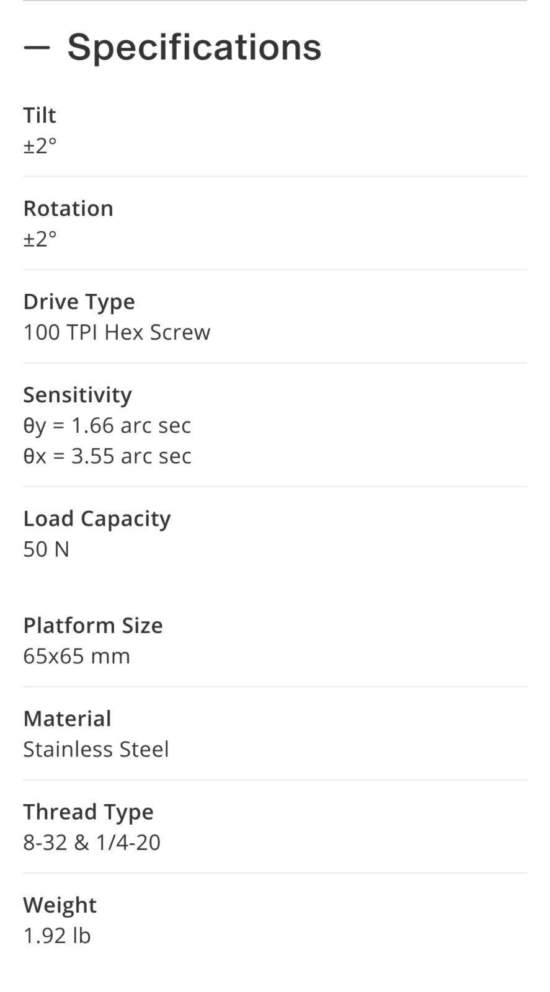Image resolution: width=550 pixels, height=992 pixels.
Task: Click the Drive Type label
Action: click(x=79, y=301)
